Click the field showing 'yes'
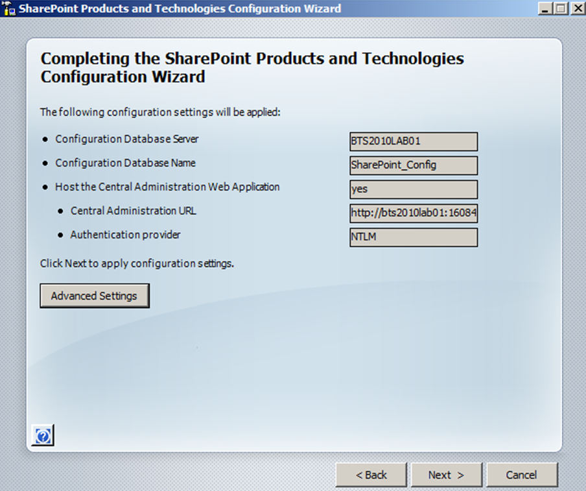Viewport: 586px width, 491px height. 413,189
